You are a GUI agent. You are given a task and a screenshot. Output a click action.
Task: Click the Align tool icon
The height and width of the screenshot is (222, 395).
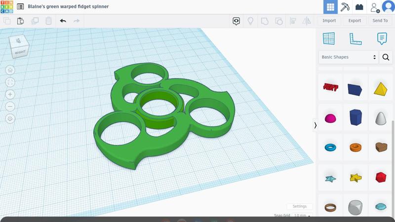(293, 21)
